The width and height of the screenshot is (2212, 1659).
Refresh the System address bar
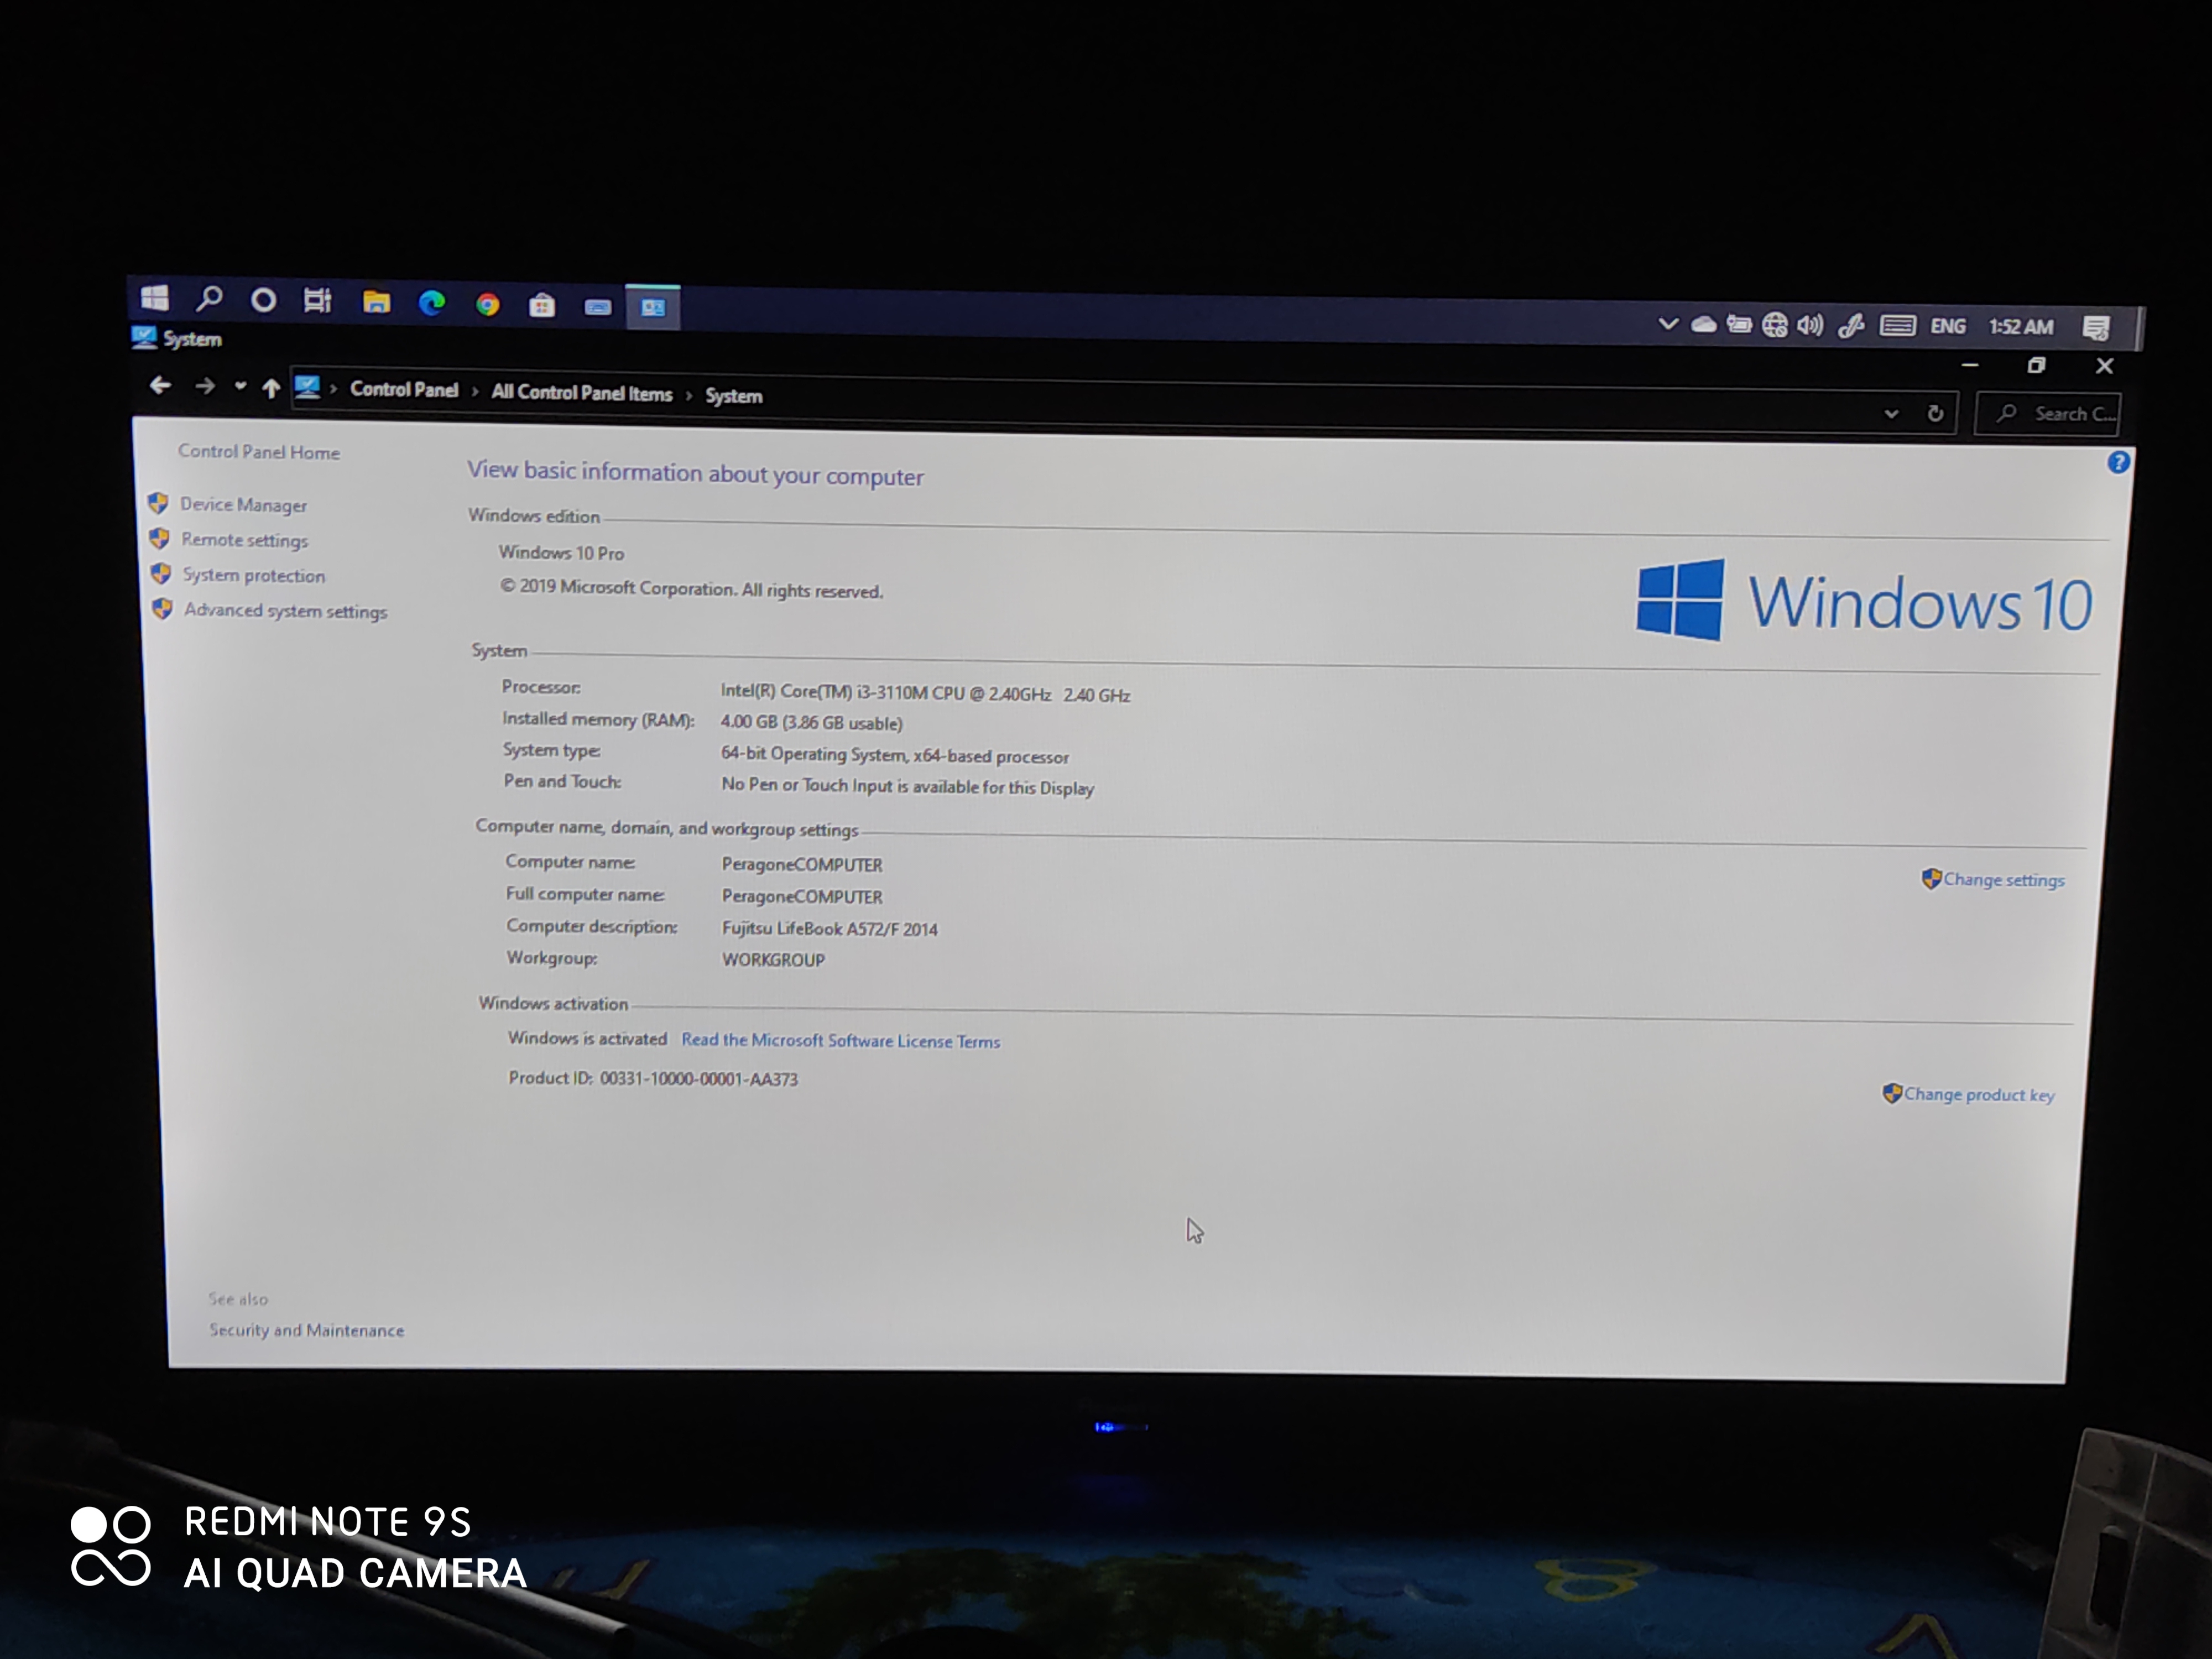(x=1935, y=413)
